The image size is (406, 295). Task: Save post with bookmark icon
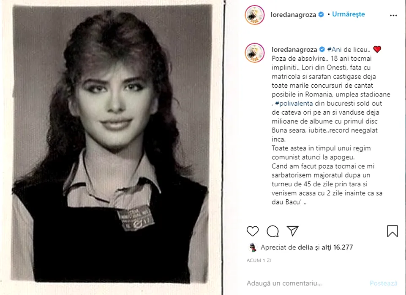(392, 231)
